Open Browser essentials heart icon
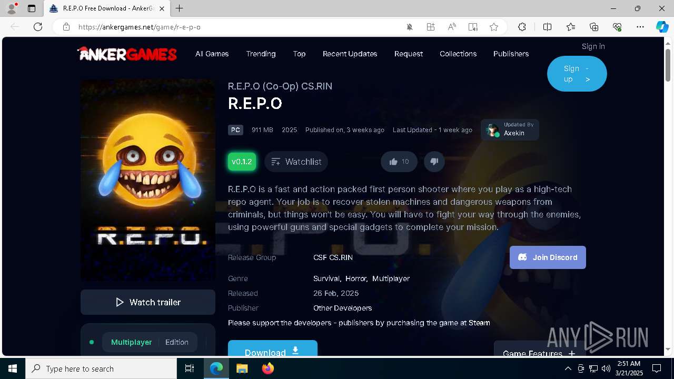The width and height of the screenshot is (674, 379). (617, 27)
